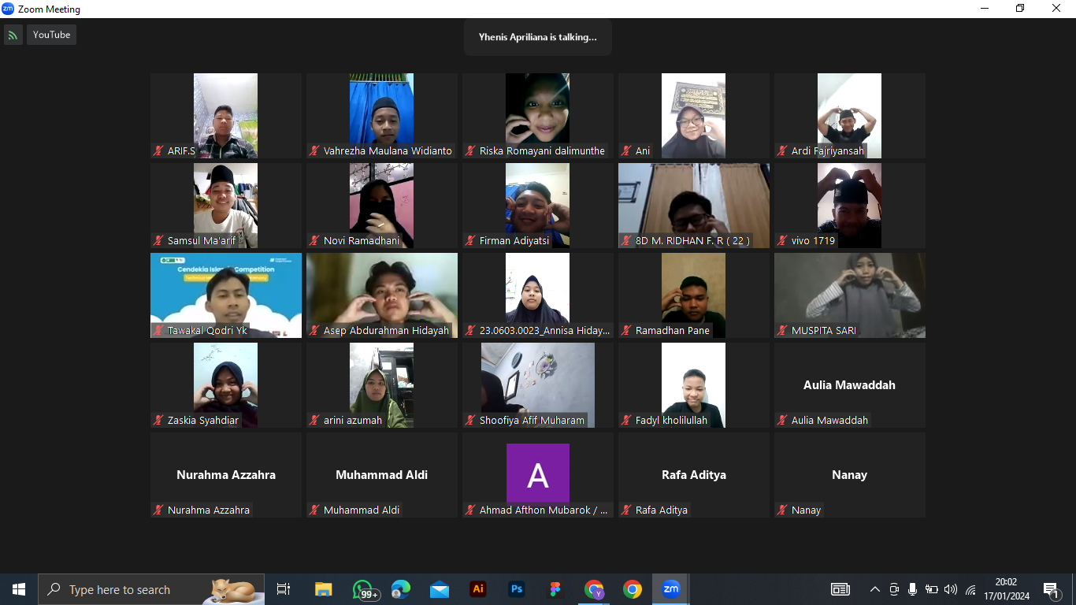Open WhatsApp from the taskbar
The height and width of the screenshot is (605, 1076).
click(x=362, y=589)
